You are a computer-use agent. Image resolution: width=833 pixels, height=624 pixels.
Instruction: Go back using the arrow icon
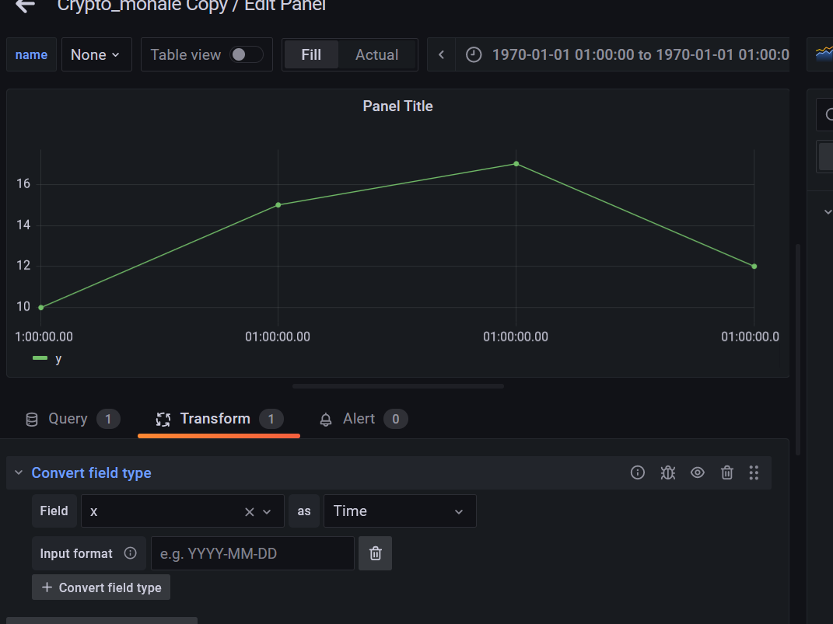click(x=25, y=5)
